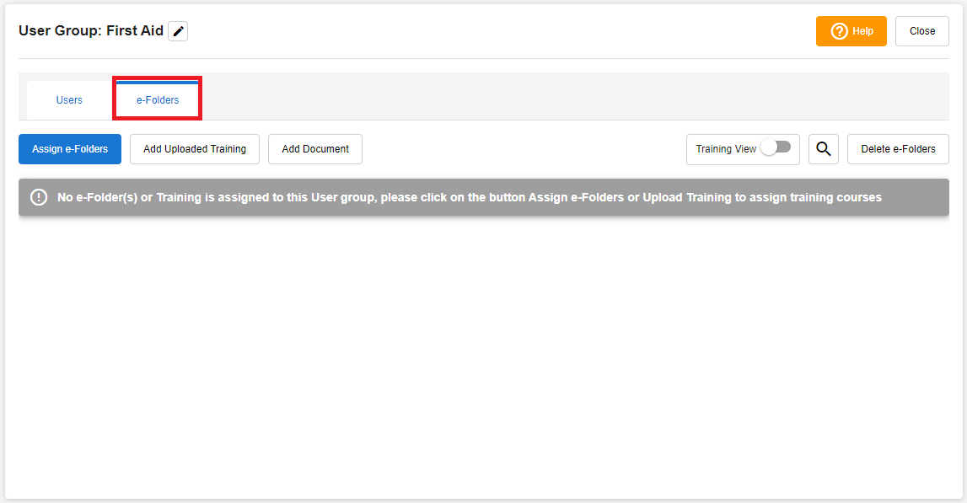Click the 'User Group: First Aid' heading
The width and height of the screenshot is (967, 503).
(x=91, y=31)
